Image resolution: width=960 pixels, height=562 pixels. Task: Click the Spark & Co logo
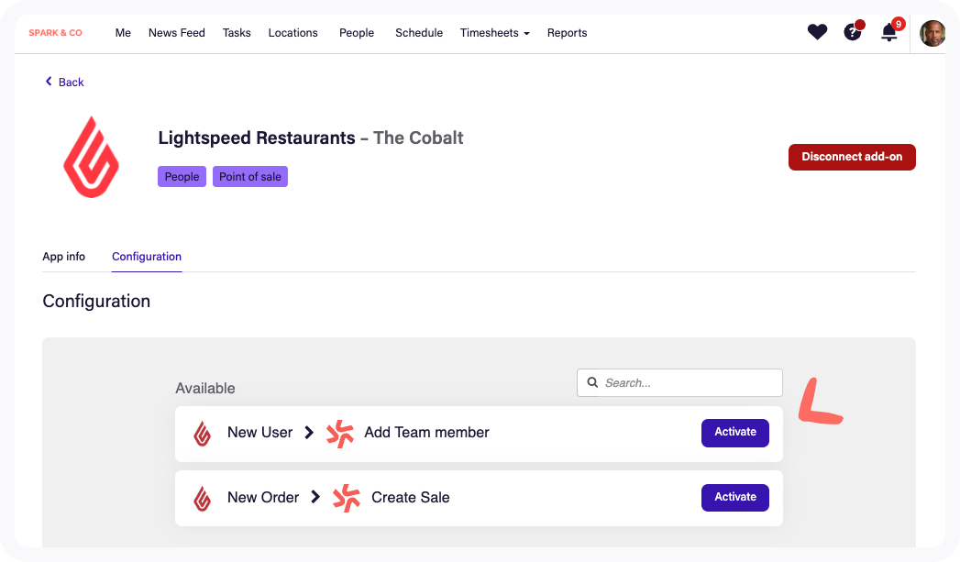55,33
